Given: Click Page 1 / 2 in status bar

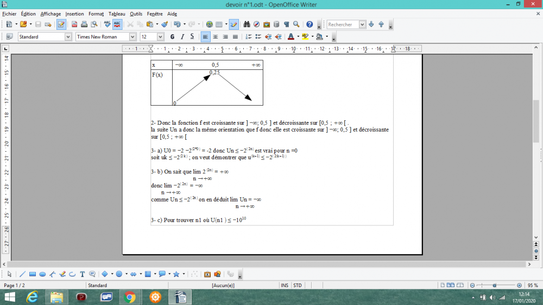Looking at the screenshot, I should pyautogui.click(x=14, y=285).
